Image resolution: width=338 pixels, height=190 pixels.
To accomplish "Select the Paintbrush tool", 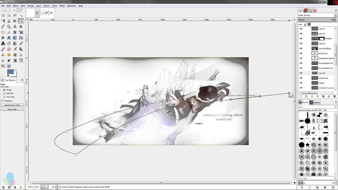I will (3, 49).
